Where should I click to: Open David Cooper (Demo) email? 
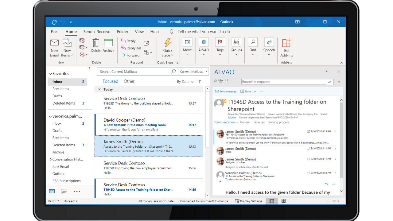(149, 125)
